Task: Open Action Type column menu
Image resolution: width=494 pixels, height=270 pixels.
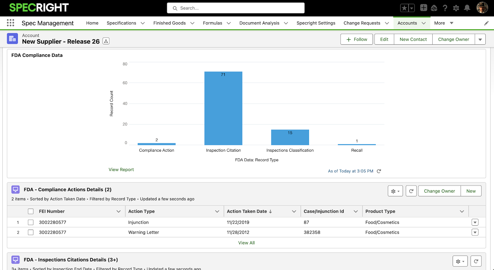Action: click(217, 211)
